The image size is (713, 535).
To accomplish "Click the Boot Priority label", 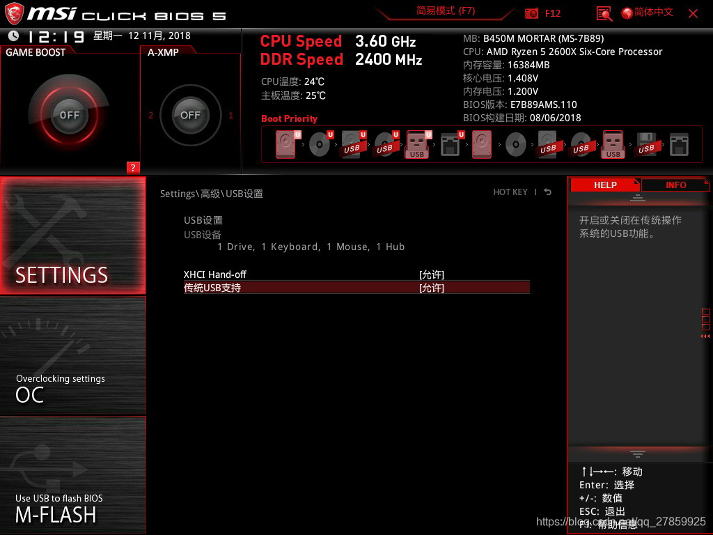I will pyautogui.click(x=289, y=118).
